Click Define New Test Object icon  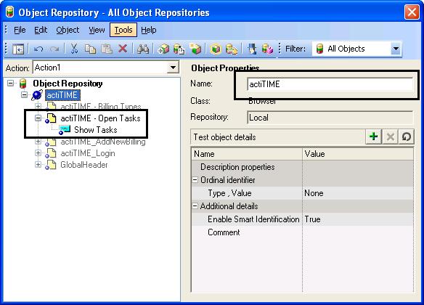click(x=195, y=49)
